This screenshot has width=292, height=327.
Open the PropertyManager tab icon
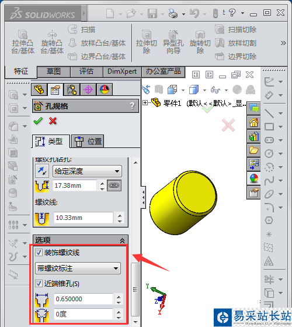55,90
